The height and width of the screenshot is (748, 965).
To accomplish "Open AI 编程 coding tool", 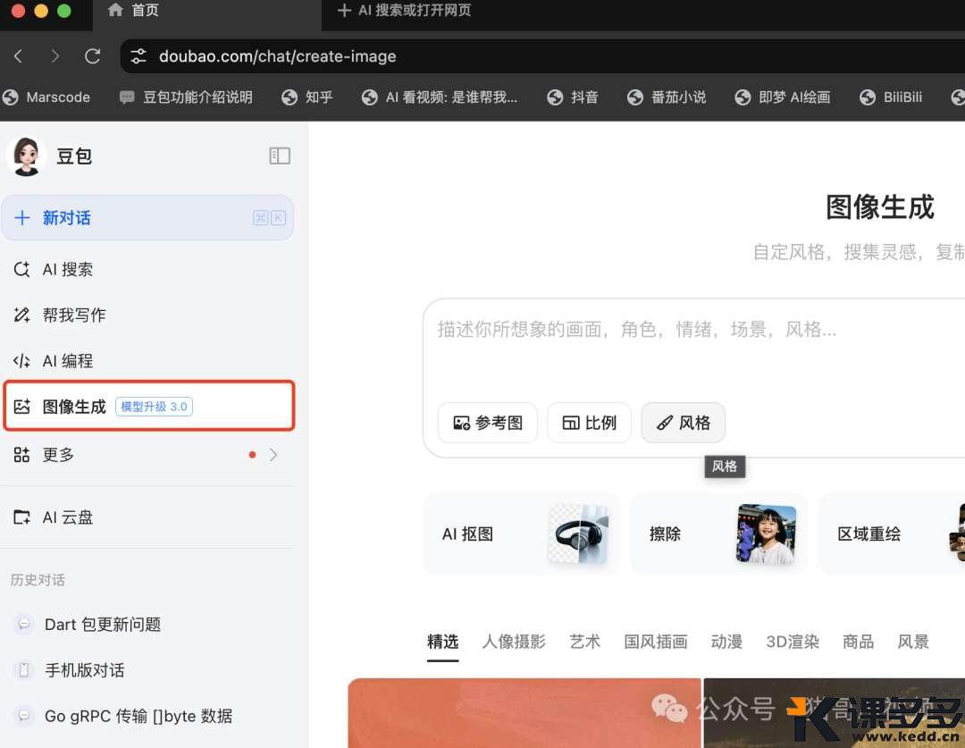I will click(68, 361).
